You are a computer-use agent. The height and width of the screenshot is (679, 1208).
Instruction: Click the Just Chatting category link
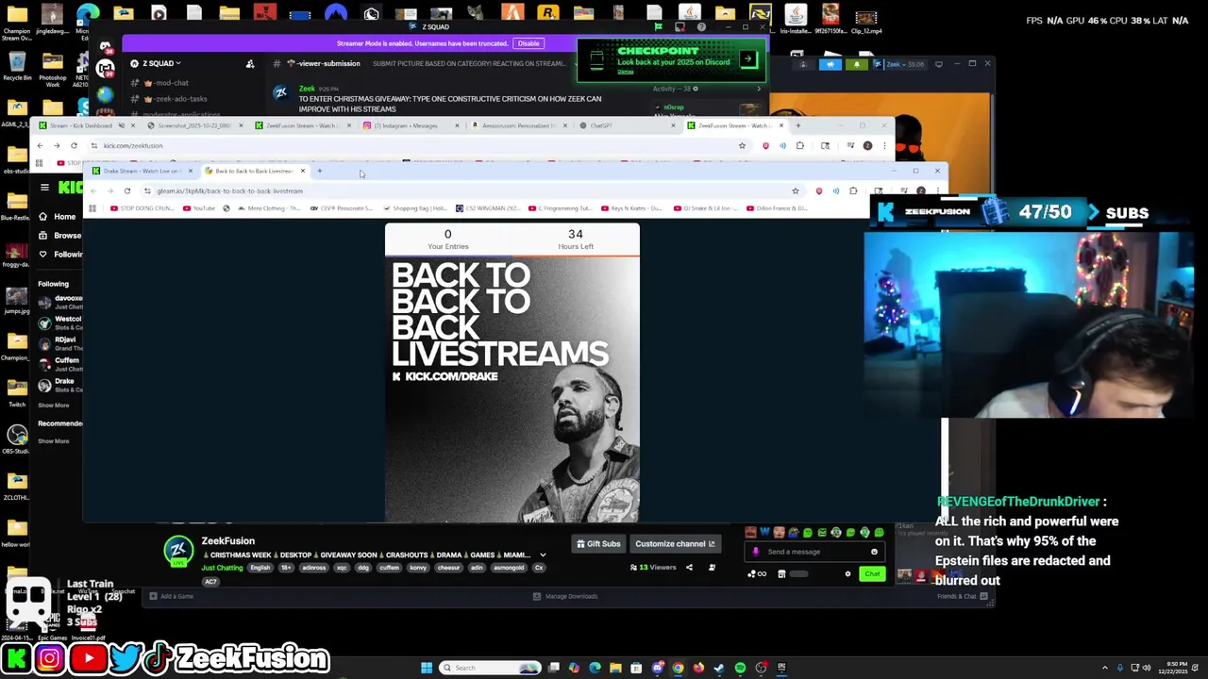click(x=222, y=568)
